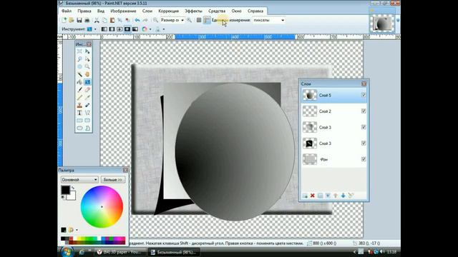Select the Pan hand tool

click(x=87, y=74)
